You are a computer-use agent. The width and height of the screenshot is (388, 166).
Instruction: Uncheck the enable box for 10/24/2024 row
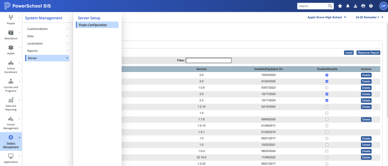(327, 75)
